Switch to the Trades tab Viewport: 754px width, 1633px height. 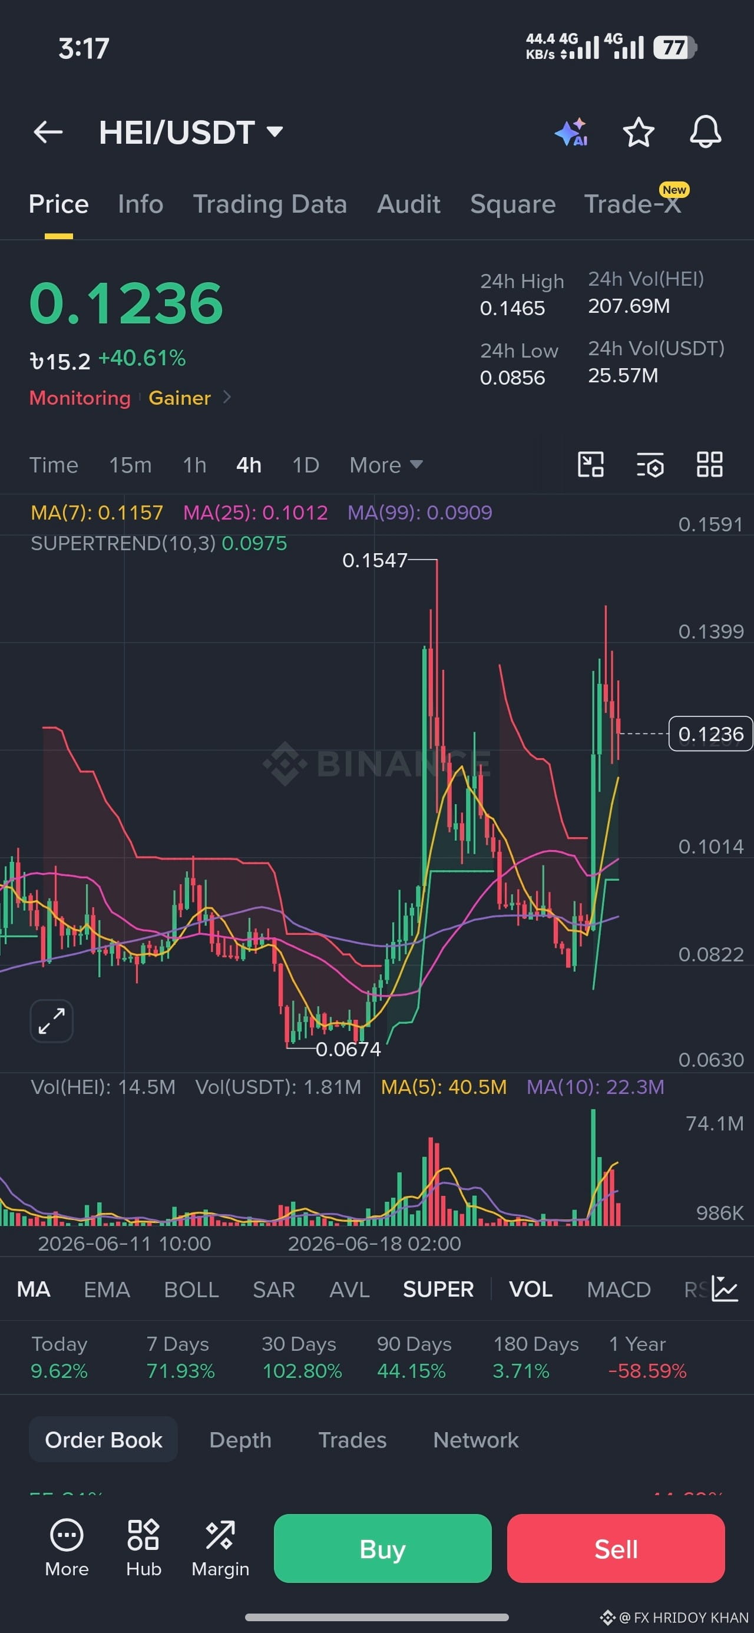coord(353,1440)
